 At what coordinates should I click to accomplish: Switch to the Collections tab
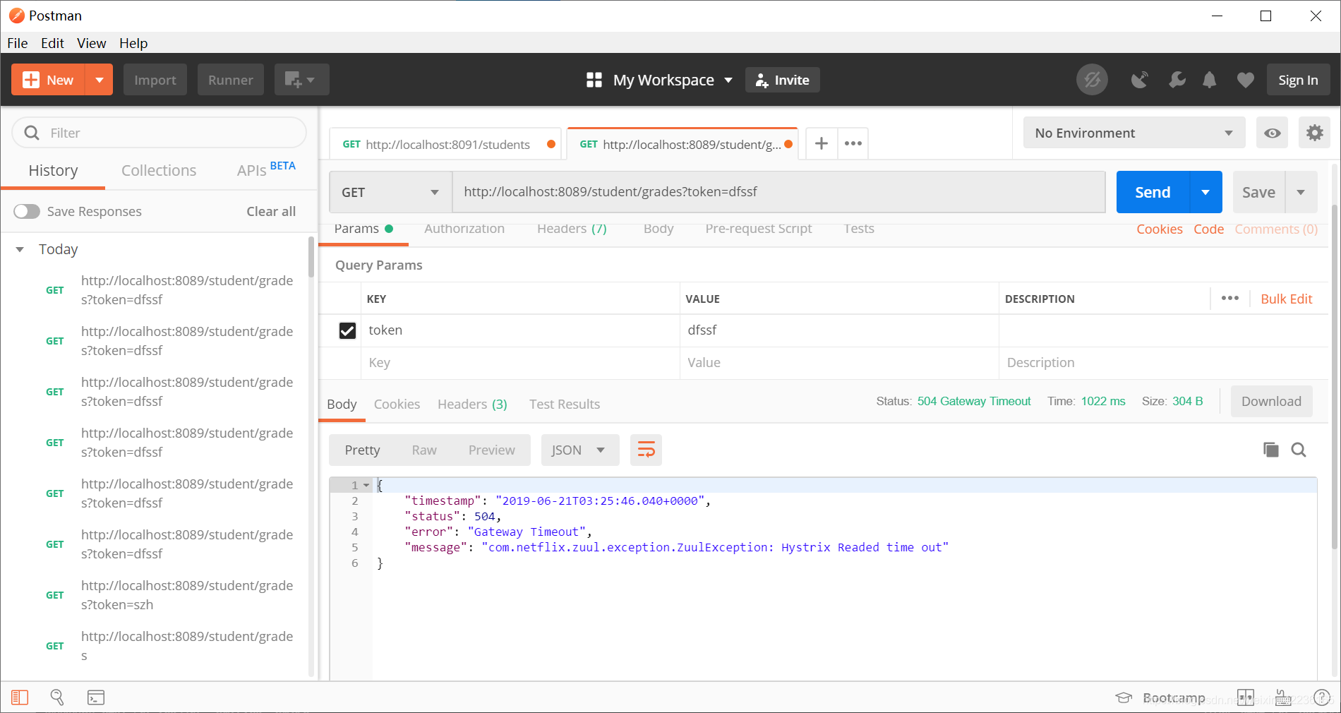click(159, 170)
